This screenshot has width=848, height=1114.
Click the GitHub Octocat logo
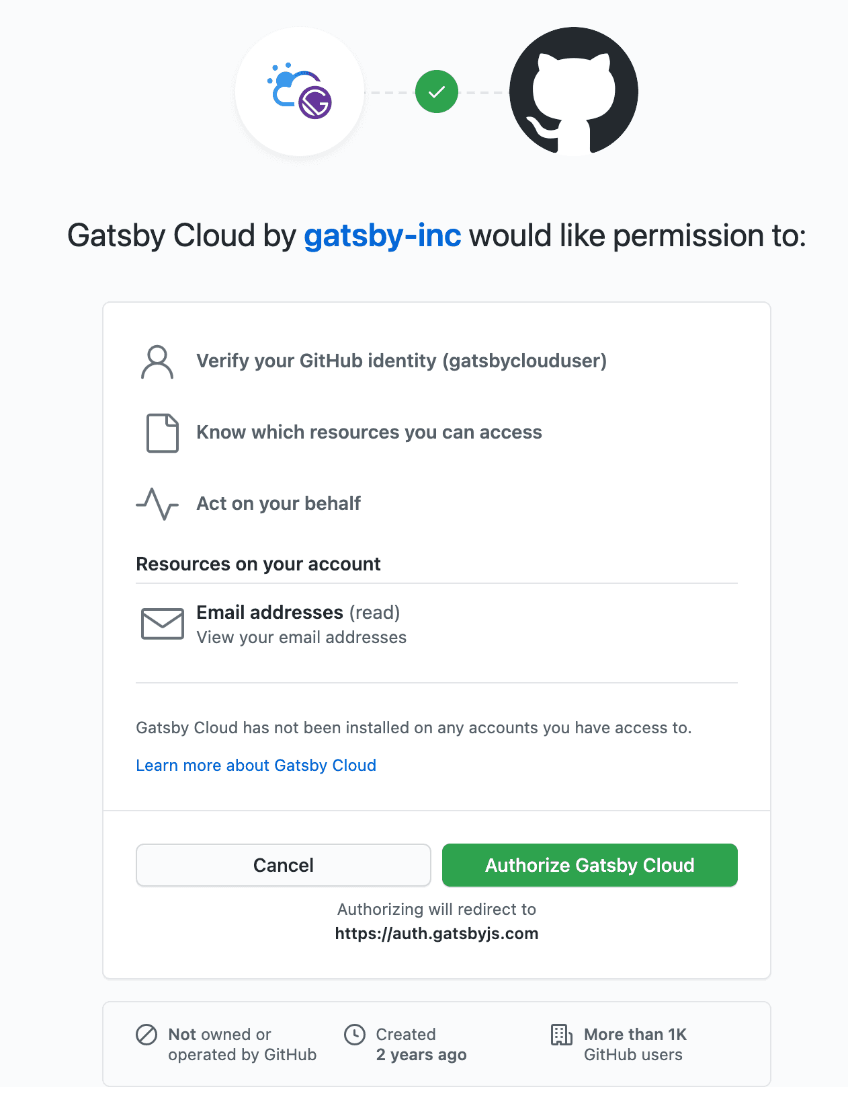574,91
